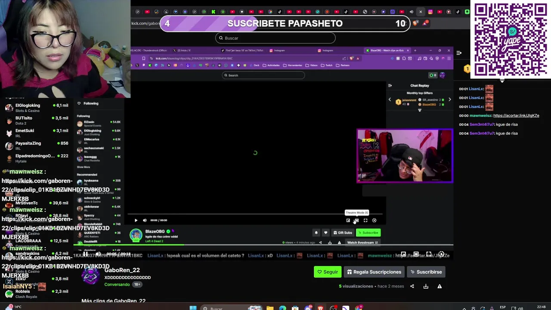This screenshot has height=310, width=551.
Task: Open Partners bookmarks folder
Action: [x=343, y=65]
